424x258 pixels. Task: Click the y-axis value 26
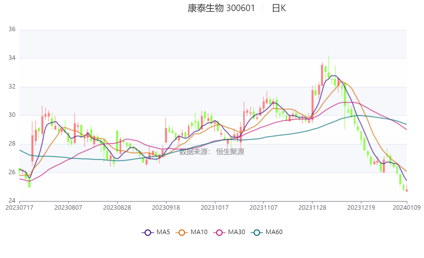tap(12, 172)
